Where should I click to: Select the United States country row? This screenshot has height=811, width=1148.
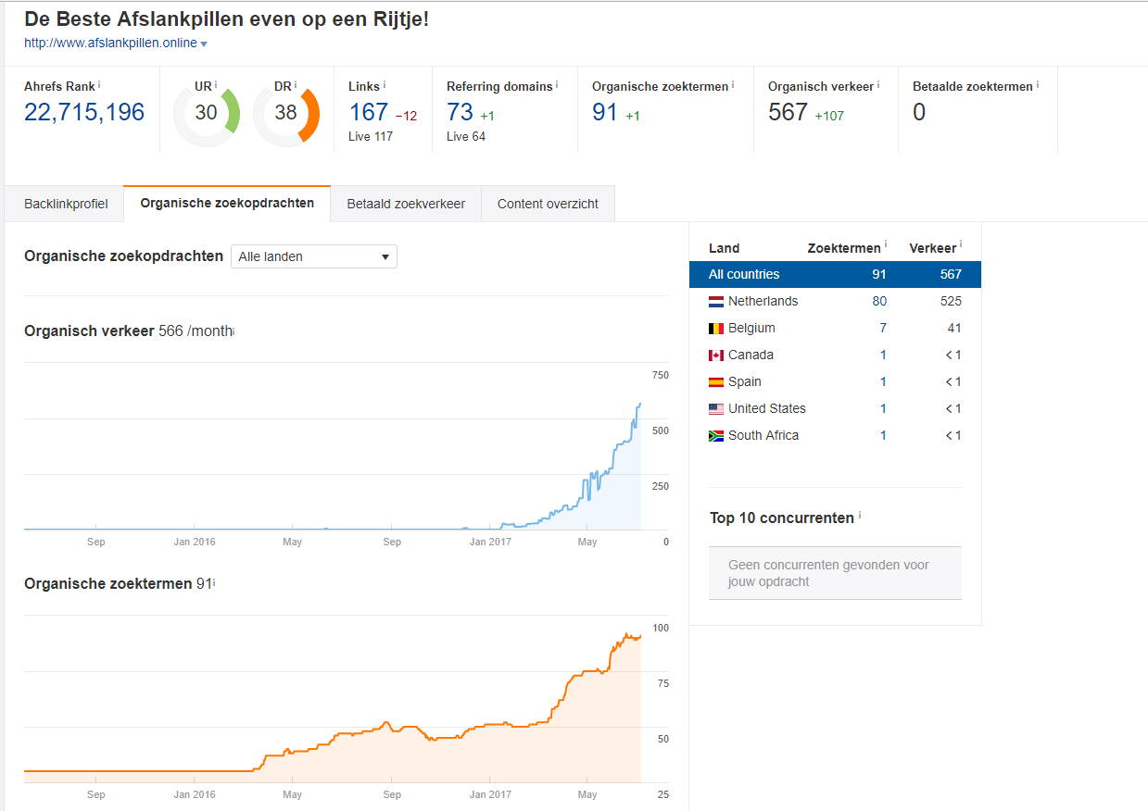tap(834, 408)
